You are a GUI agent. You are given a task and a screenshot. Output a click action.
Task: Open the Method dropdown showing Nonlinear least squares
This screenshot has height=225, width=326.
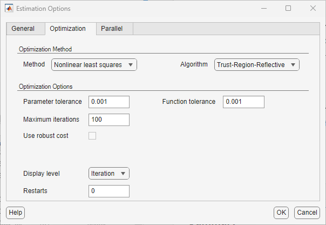coord(94,65)
